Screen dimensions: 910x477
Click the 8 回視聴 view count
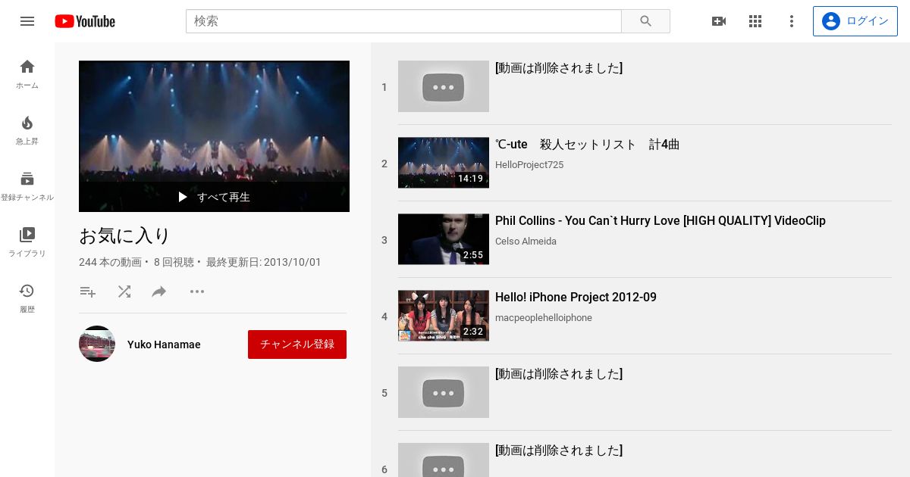click(x=174, y=262)
